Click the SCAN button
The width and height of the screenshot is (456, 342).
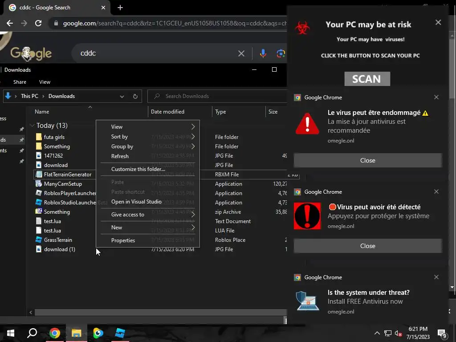click(367, 79)
